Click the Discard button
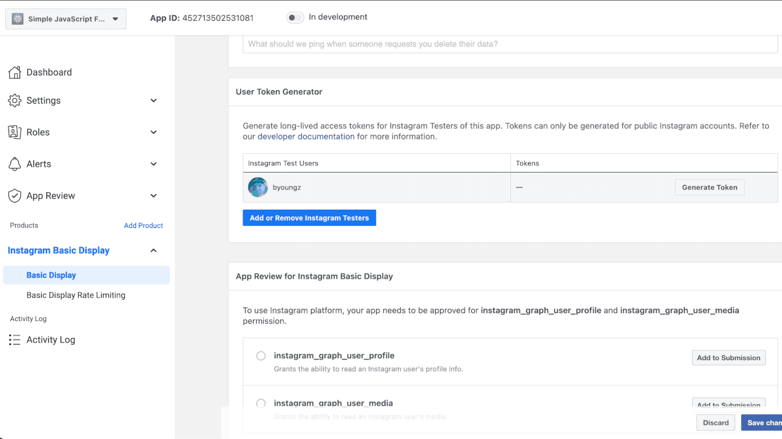The height and width of the screenshot is (439, 782). pyautogui.click(x=716, y=423)
